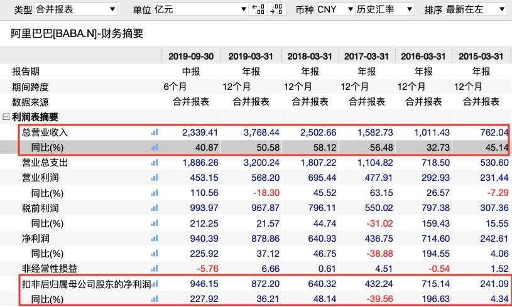
Task: Open chart icon for 总营业收入 row
Action: click(x=155, y=132)
